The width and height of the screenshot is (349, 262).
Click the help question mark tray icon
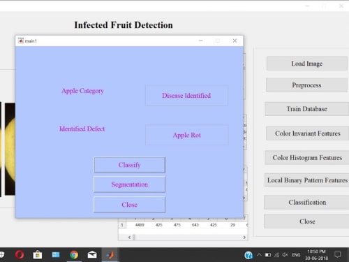(x=248, y=255)
